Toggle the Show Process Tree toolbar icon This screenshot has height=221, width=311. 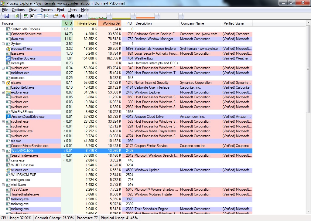point(32,16)
